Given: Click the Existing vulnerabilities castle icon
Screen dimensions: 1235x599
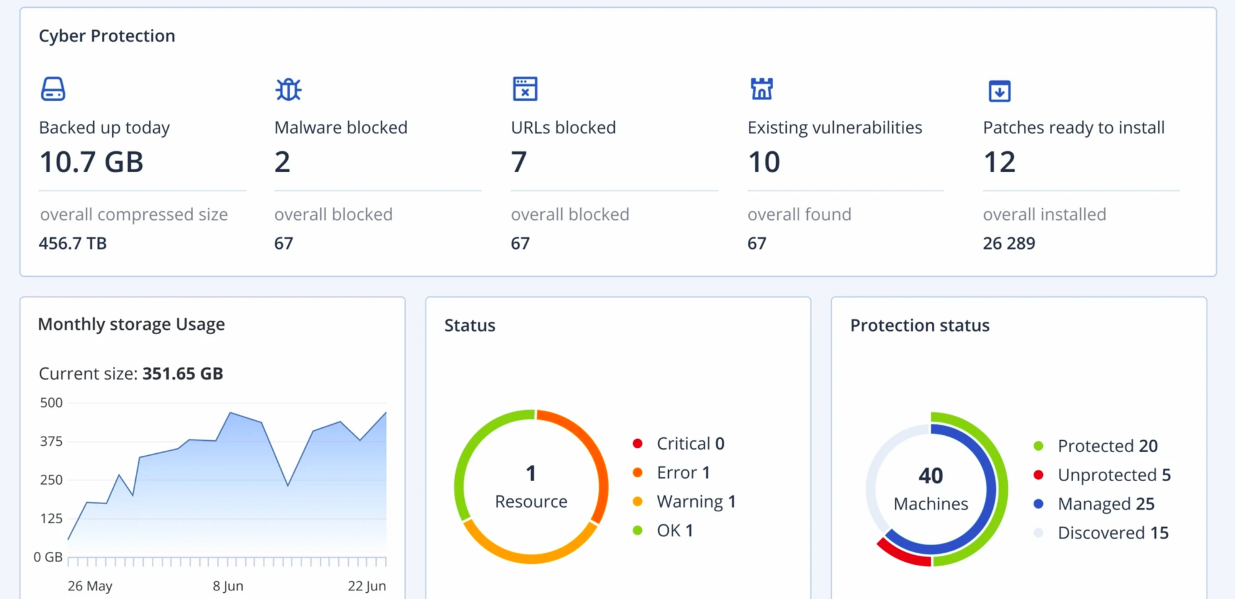Looking at the screenshot, I should [x=761, y=89].
